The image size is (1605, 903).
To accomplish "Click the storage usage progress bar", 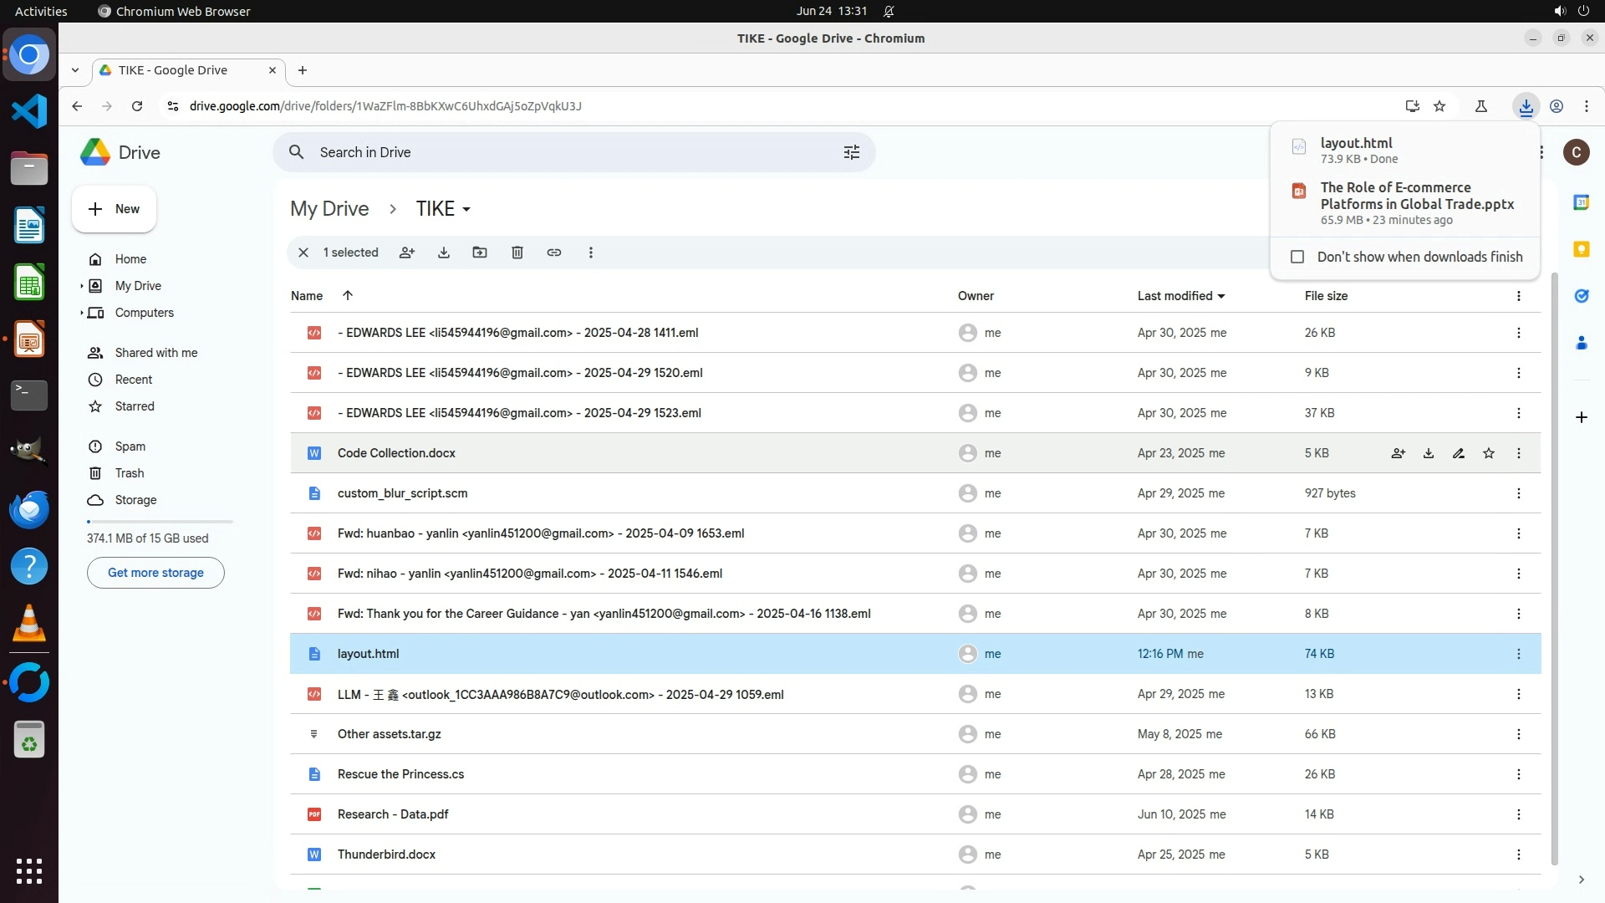I will point(160,522).
